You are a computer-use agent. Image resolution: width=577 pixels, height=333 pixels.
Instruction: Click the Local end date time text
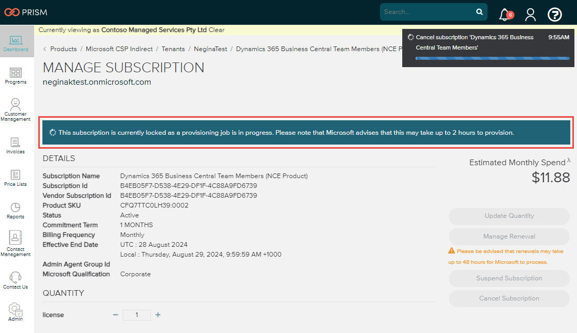201,255
